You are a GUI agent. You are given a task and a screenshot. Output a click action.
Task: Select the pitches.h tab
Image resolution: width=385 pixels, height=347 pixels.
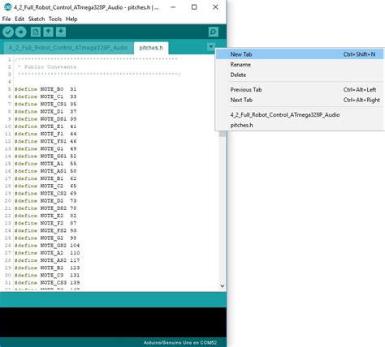pos(151,48)
